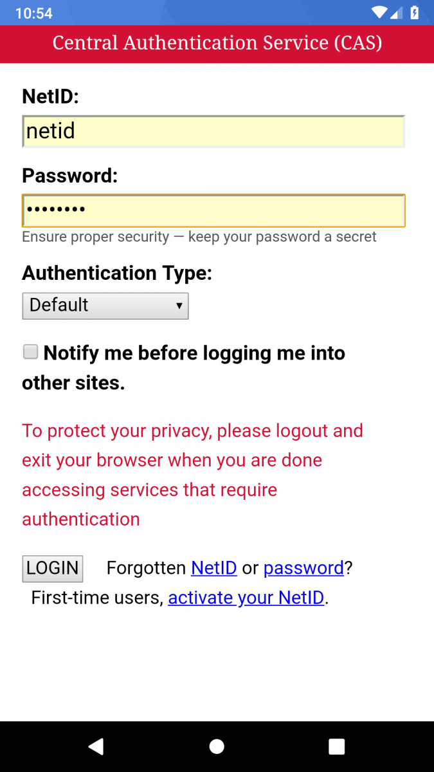434x772 pixels.
Task: Open recent apps with the square icon
Action: point(336,746)
